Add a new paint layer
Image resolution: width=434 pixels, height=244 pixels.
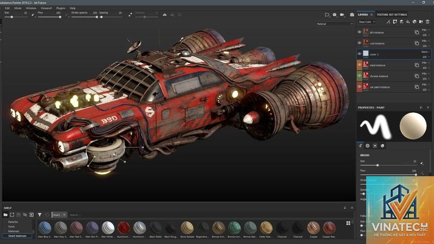tap(401, 22)
